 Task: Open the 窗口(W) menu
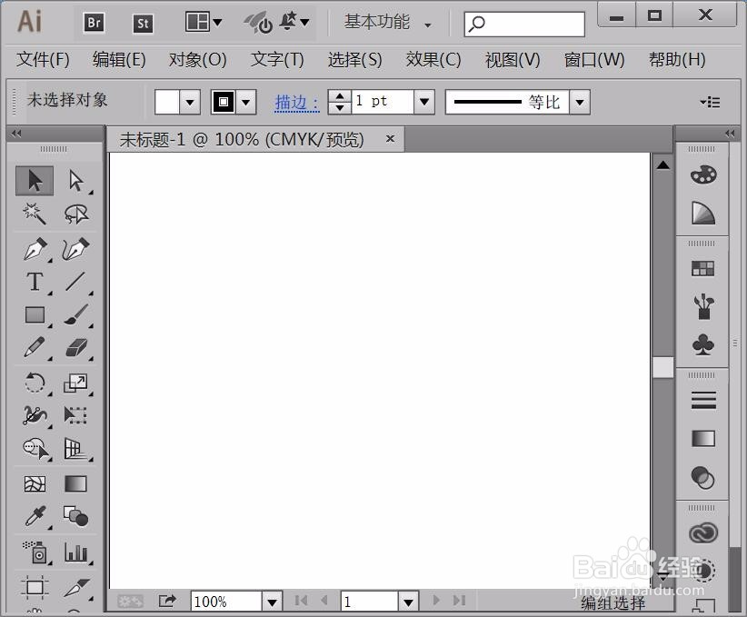[x=593, y=60]
